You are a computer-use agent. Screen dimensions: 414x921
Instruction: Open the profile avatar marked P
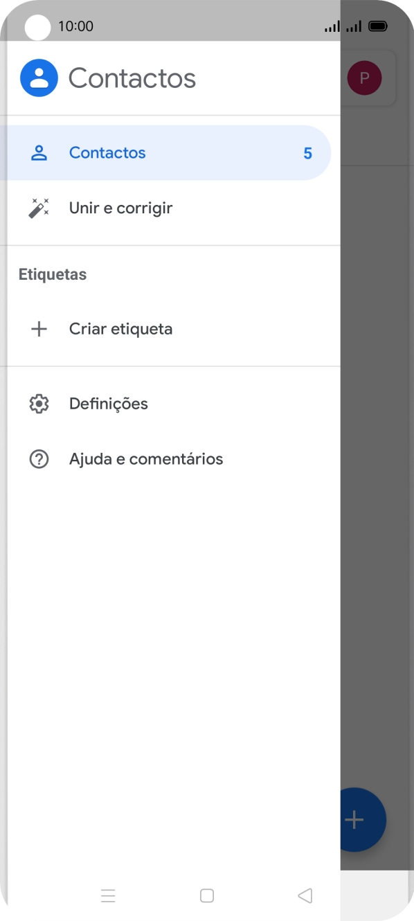(364, 78)
